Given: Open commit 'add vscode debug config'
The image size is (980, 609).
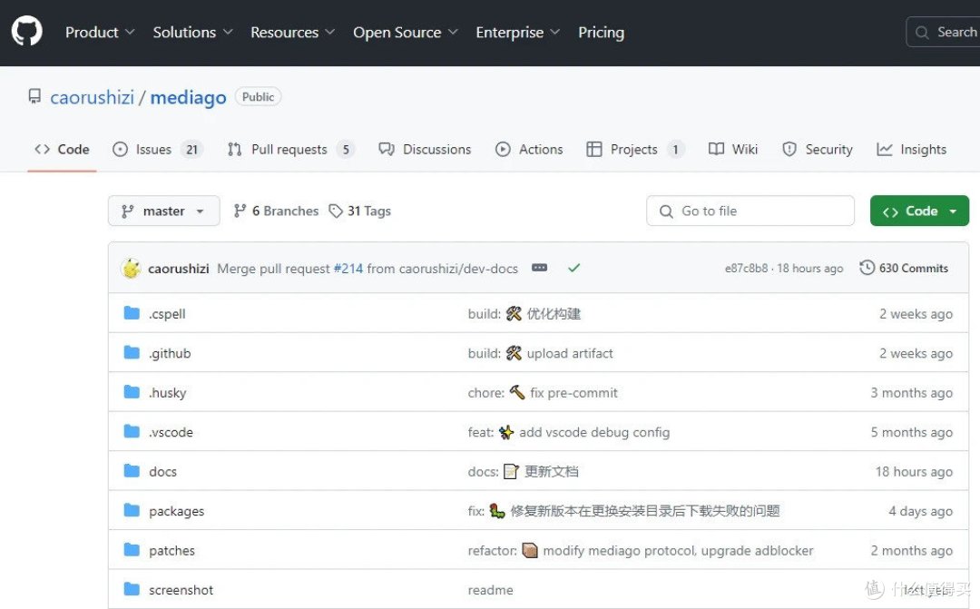Looking at the screenshot, I should tap(569, 432).
